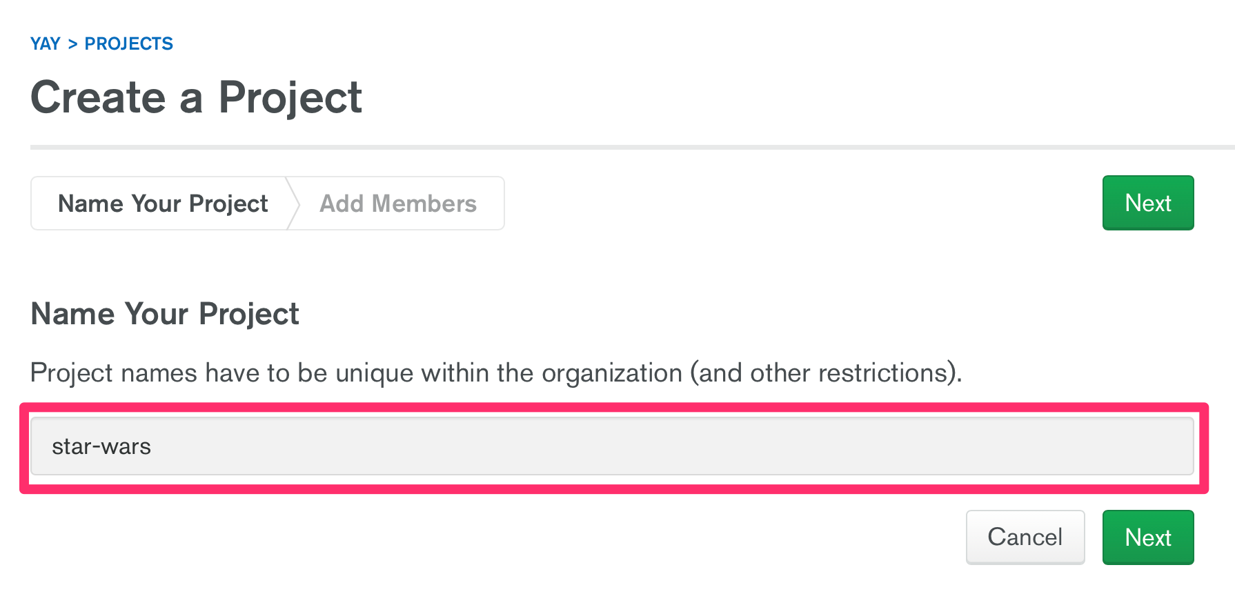The width and height of the screenshot is (1235, 603).
Task: Dismiss the form with Cancel
Action: tap(1025, 537)
